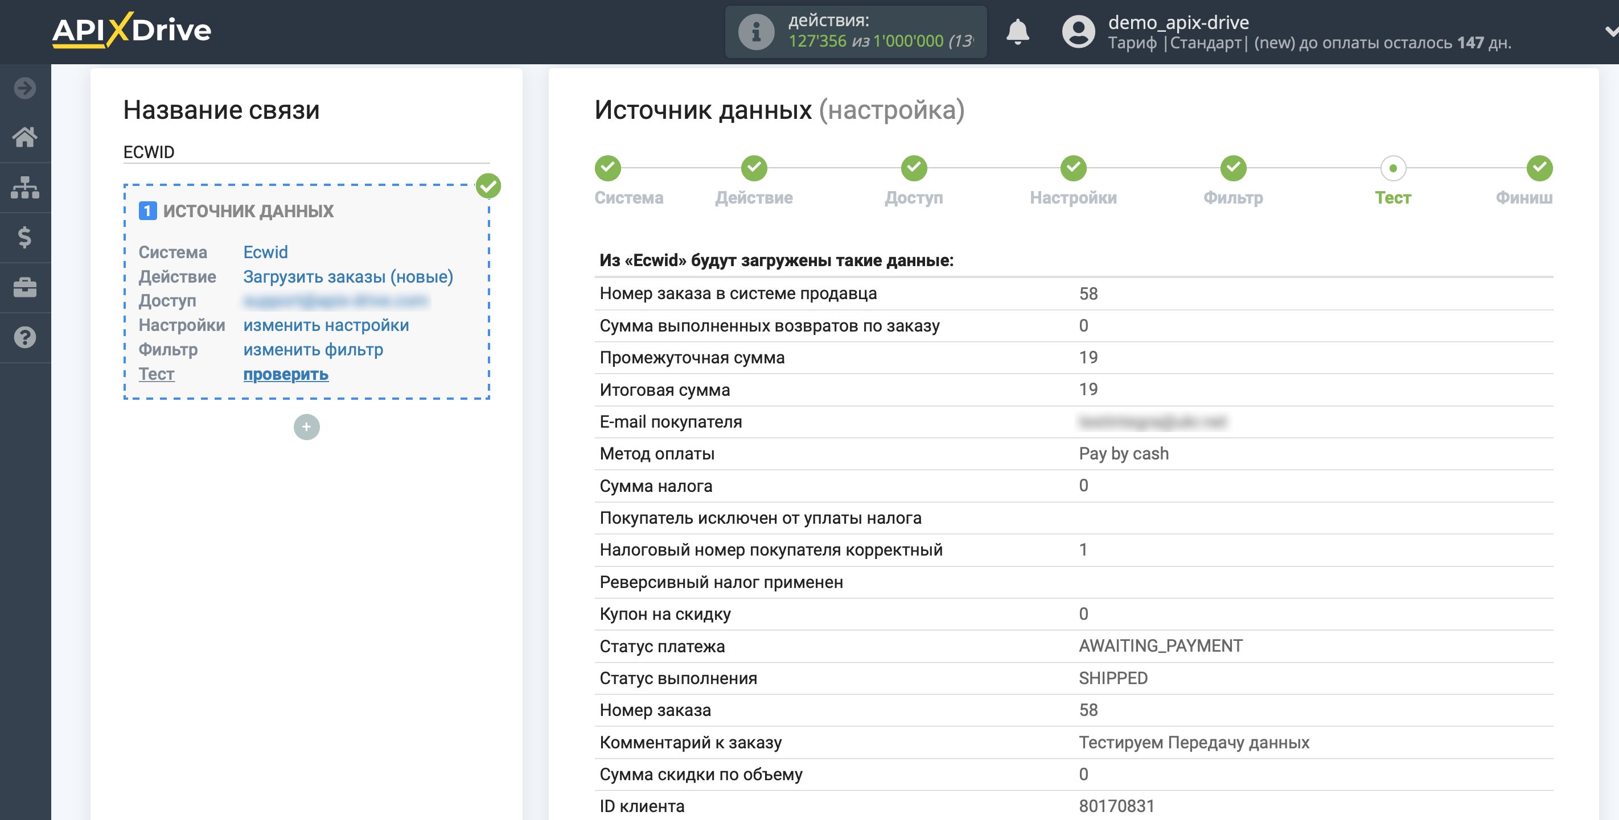
Task: Click Загрузить заказы (новые) link
Action: pos(348,277)
